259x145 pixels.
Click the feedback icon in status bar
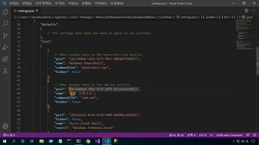(x=248, y=135)
